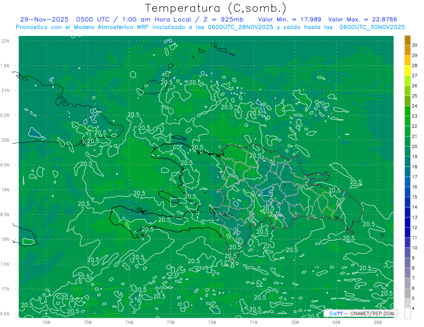Click the '21N' latitude axis label

tap(6, 90)
